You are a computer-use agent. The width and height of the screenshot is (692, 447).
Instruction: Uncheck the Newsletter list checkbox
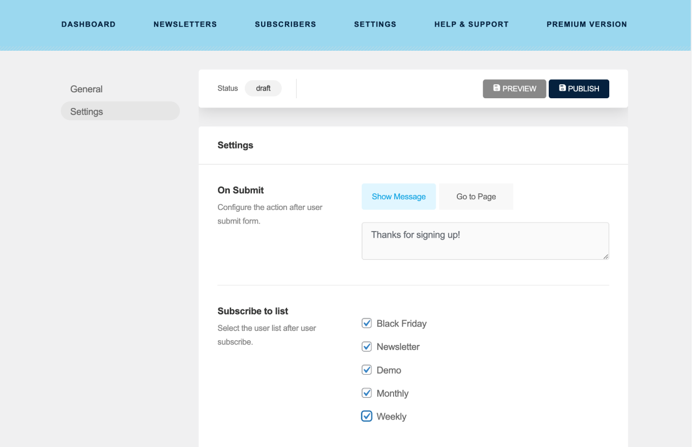(x=367, y=347)
